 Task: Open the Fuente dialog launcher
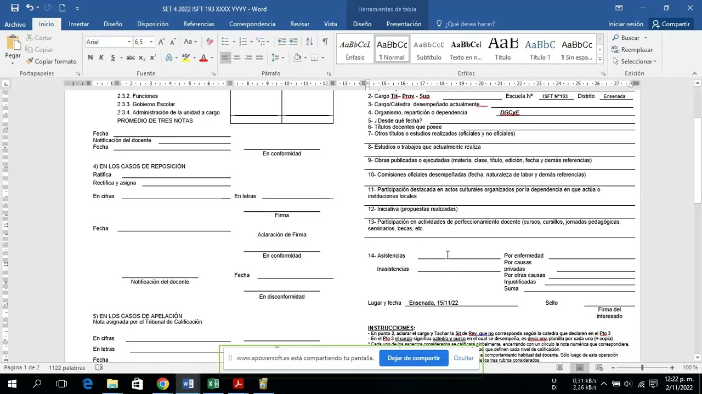coord(213,73)
